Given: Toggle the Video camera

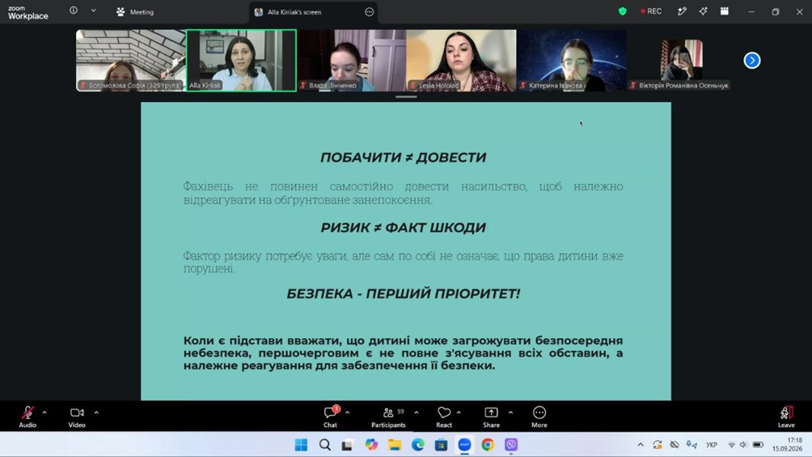Looking at the screenshot, I should click(x=77, y=417).
